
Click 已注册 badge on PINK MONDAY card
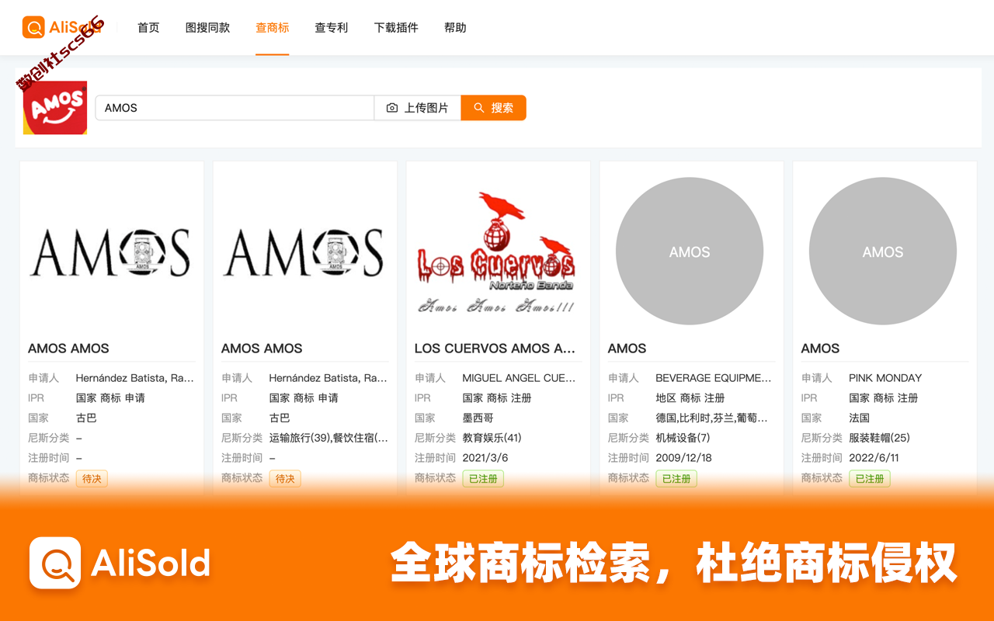870,479
